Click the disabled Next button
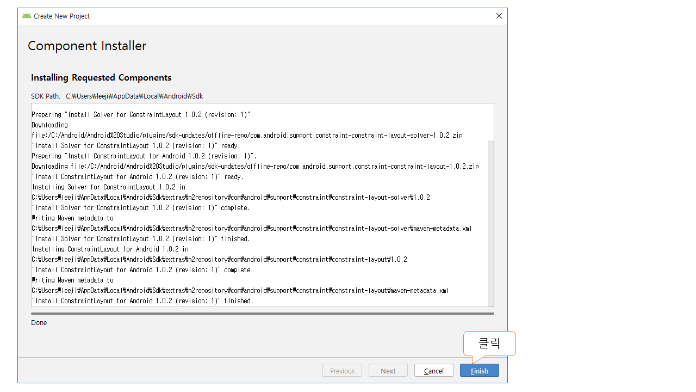 (x=388, y=371)
